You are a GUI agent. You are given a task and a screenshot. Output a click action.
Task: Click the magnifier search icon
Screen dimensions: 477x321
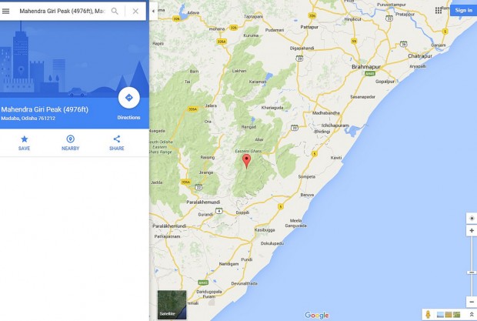pos(115,12)
